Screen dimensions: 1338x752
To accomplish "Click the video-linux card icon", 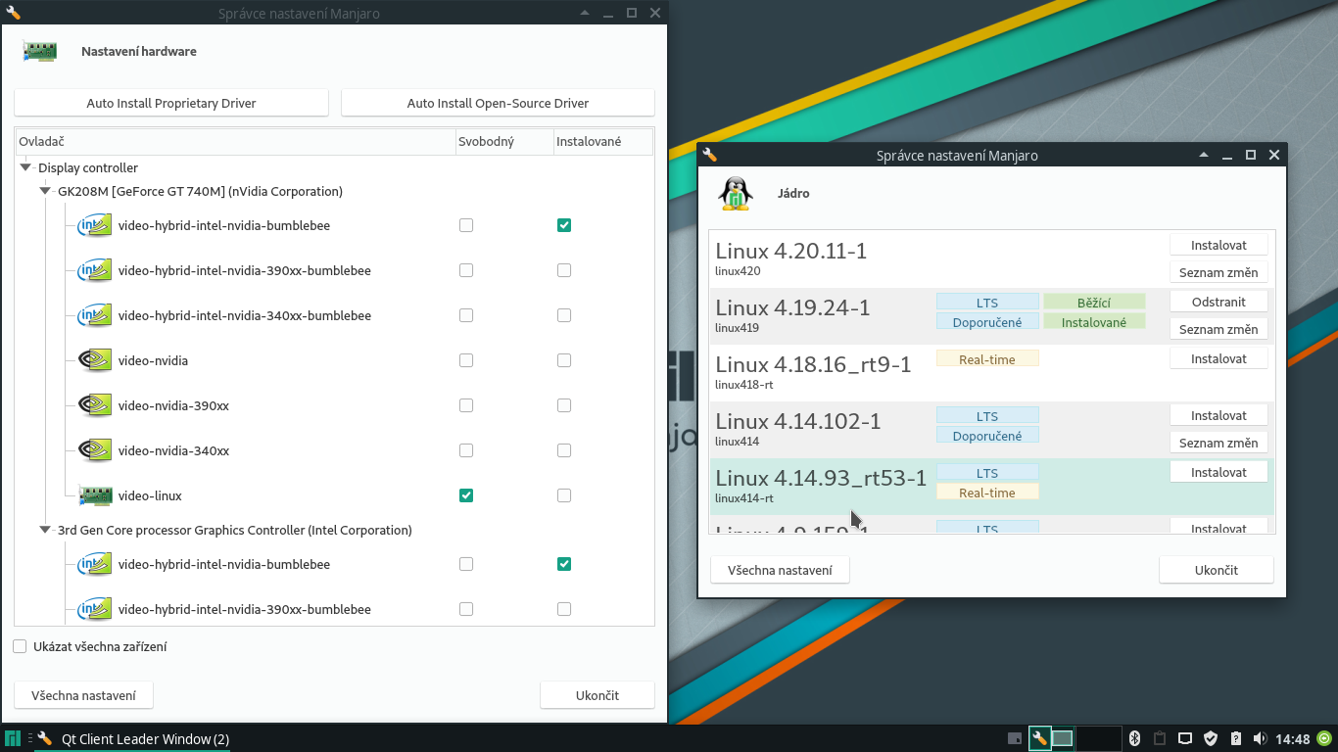I will 94,495.
